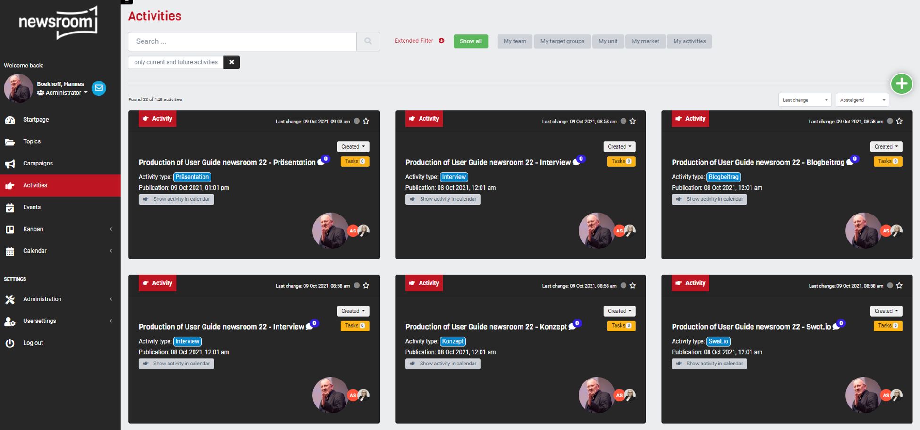Star the first-row Interview activity card
The height and width of the screenshot is (430, 920).
click(x=633, y=121)
